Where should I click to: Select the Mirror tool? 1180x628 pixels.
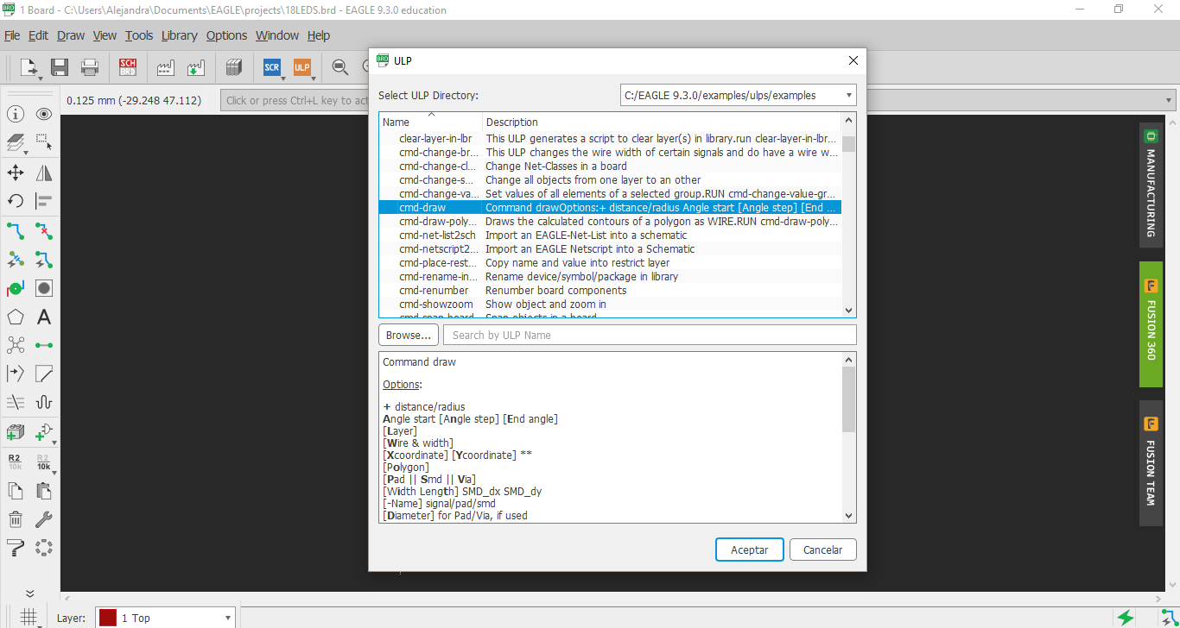[43, 173]
